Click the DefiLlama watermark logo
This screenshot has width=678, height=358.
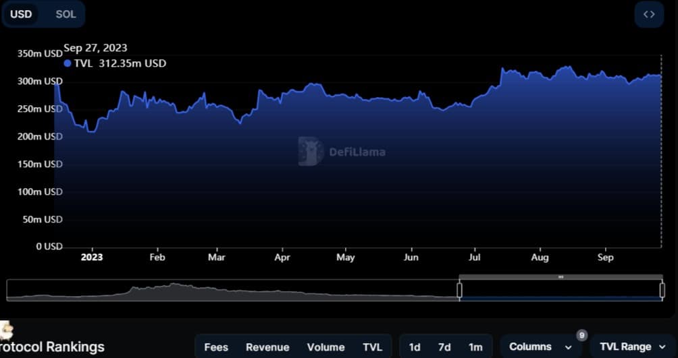pyautogui.click(x=311, y=152)
